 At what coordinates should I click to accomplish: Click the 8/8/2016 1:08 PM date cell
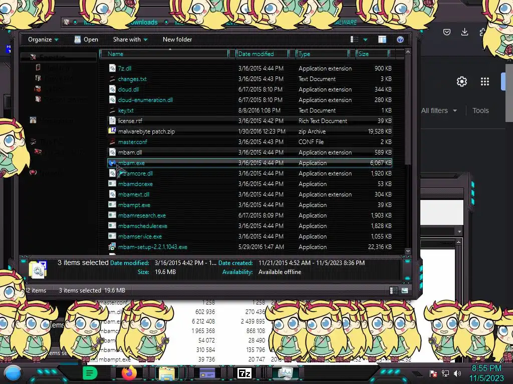259,110
